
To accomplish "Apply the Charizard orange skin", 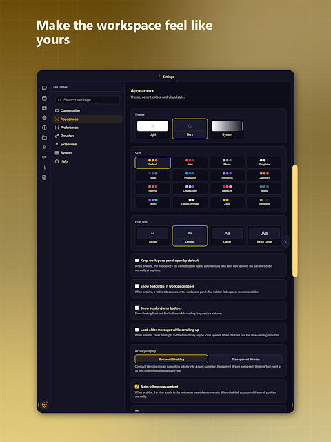I will pyautogui.click(x=264, y=176).
